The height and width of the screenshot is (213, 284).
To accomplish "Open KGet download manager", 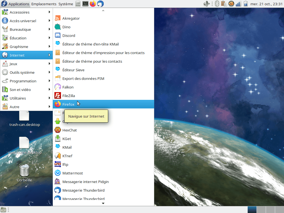I will tap(103, 139).
